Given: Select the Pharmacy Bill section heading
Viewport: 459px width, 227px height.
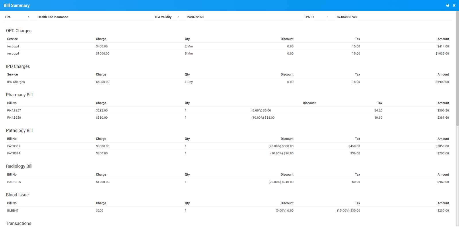Looking at the screenshot, I should tap(19, 95).
